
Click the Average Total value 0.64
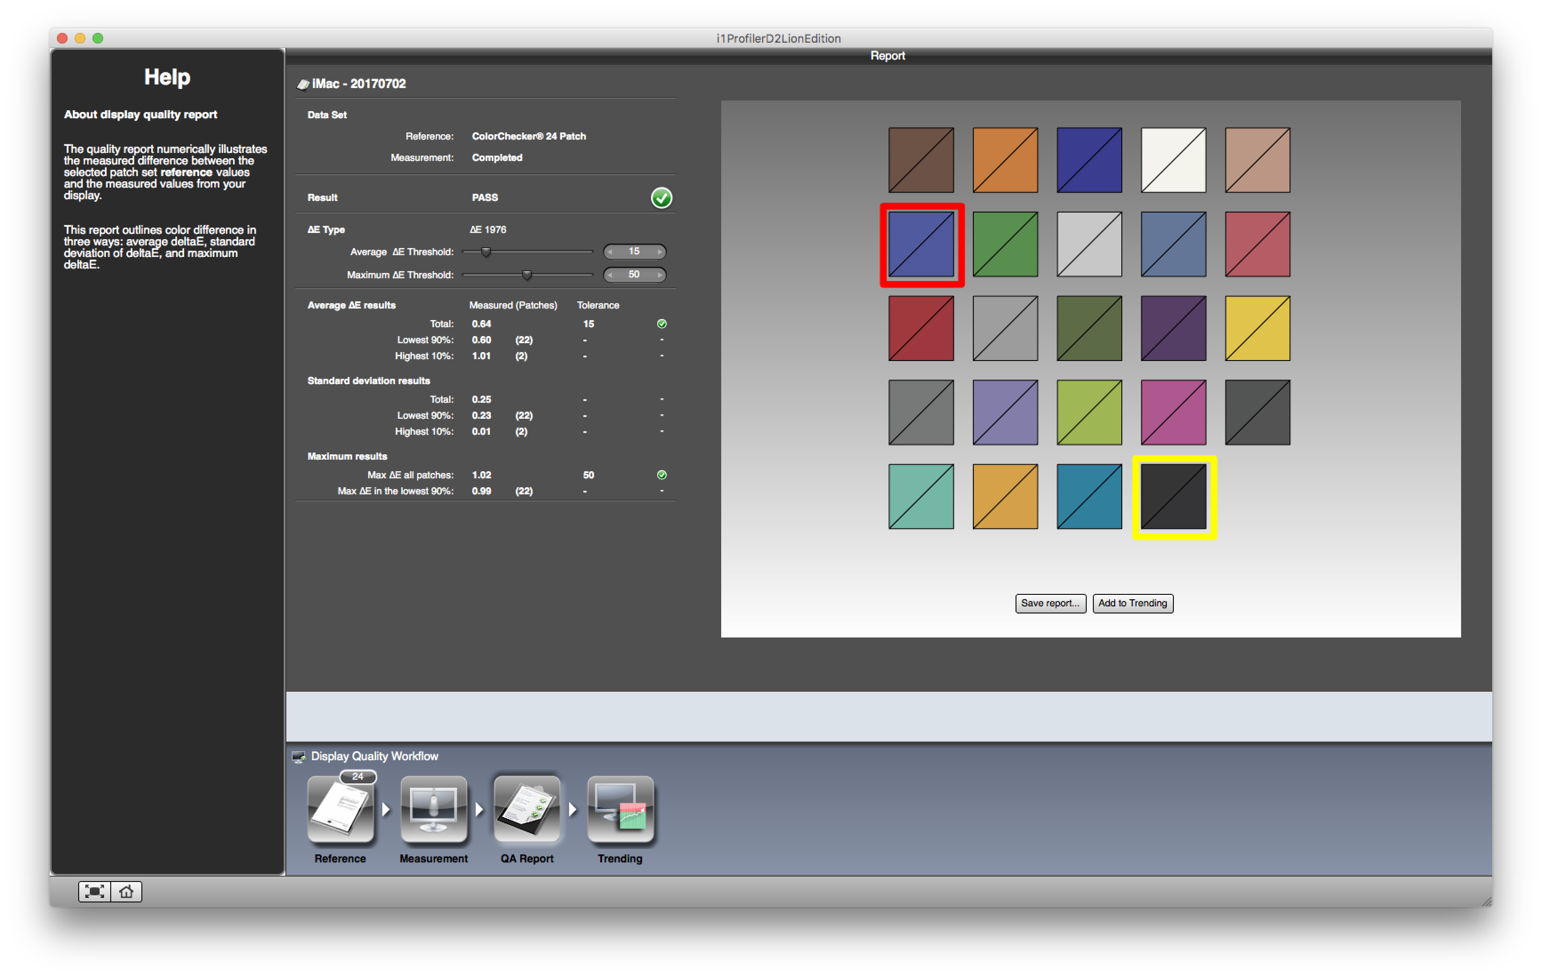482,324
